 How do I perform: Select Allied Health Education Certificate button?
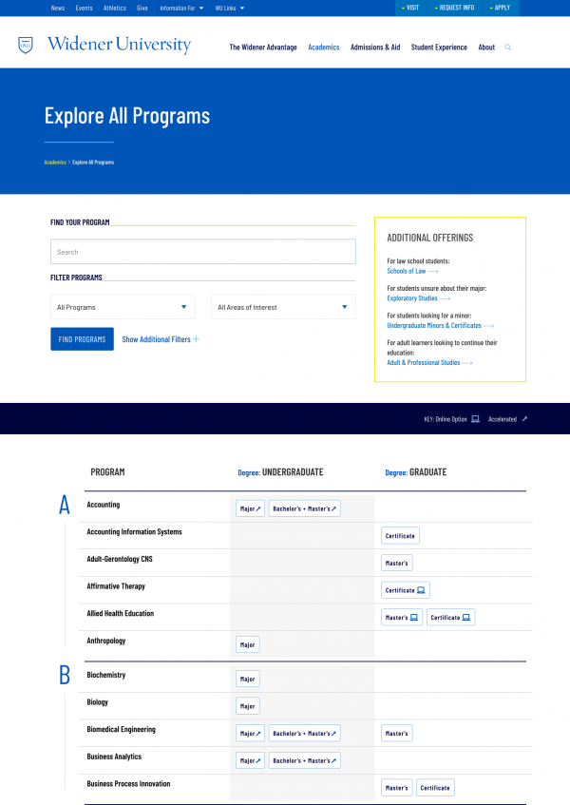pyautogui.click(x=450, y=617)
